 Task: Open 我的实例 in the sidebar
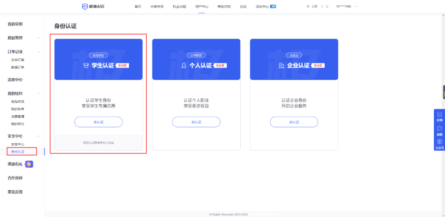(x=15, y=24)
